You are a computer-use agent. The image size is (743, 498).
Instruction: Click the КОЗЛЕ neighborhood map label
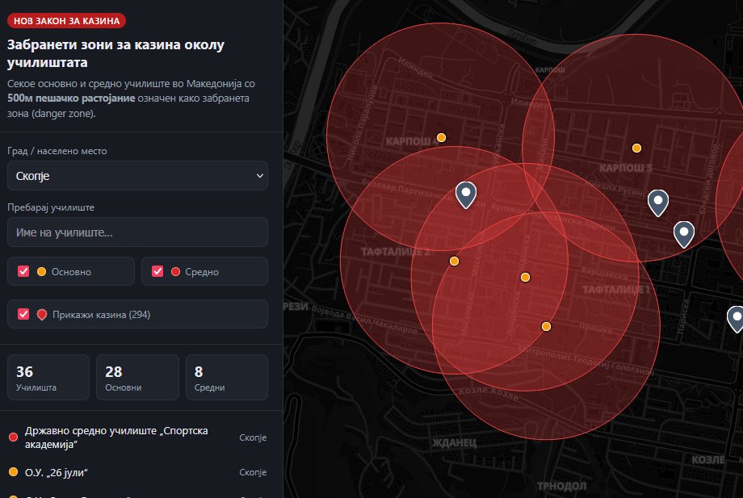click(x=708, y=459)
